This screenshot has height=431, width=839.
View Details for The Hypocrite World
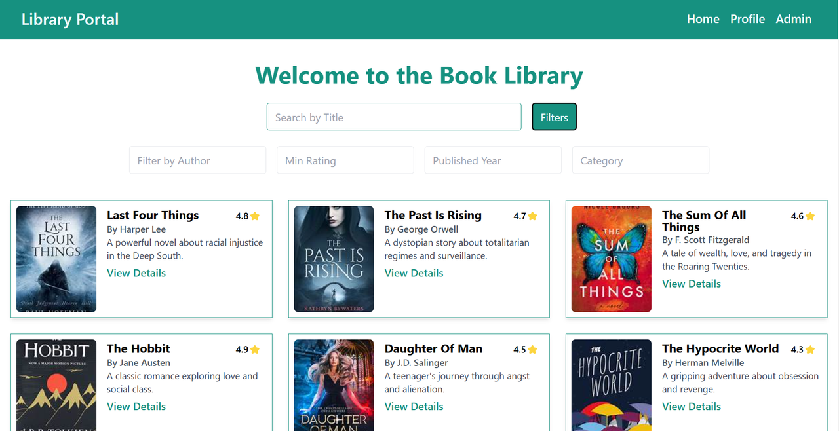(692, 407)
